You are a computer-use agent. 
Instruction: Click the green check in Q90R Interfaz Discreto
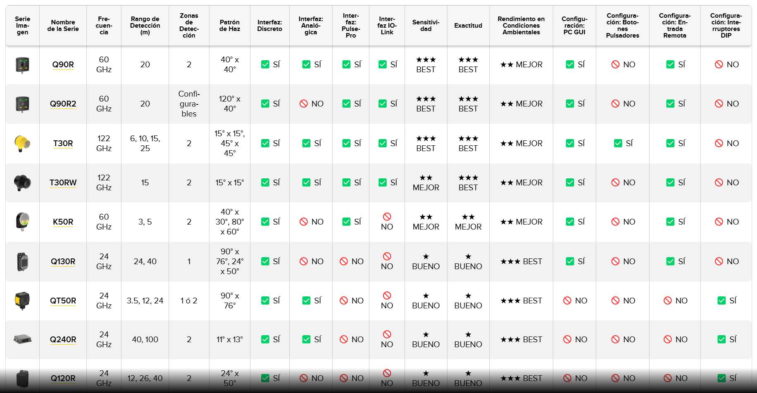click(265, 64)
